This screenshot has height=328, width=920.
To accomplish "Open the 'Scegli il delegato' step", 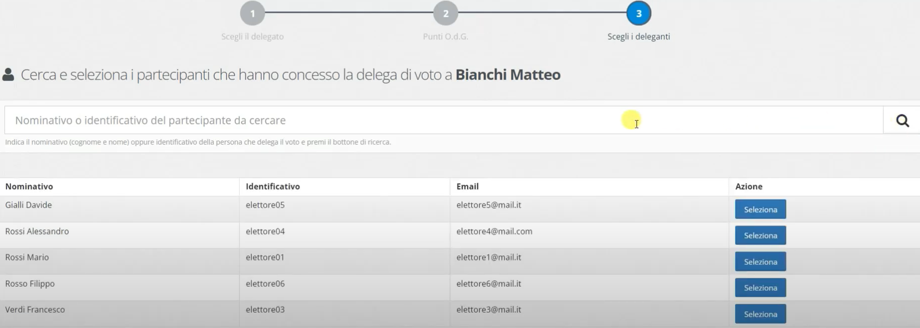I will click(x=253, y=36).
